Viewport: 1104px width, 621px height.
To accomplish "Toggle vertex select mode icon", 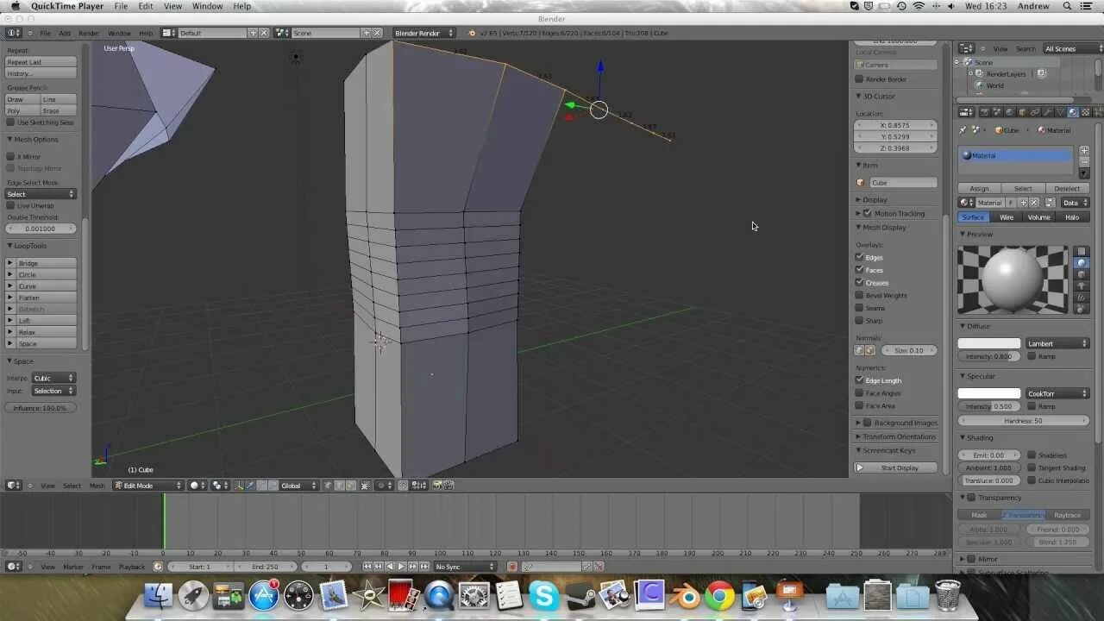I will (328, 486).
